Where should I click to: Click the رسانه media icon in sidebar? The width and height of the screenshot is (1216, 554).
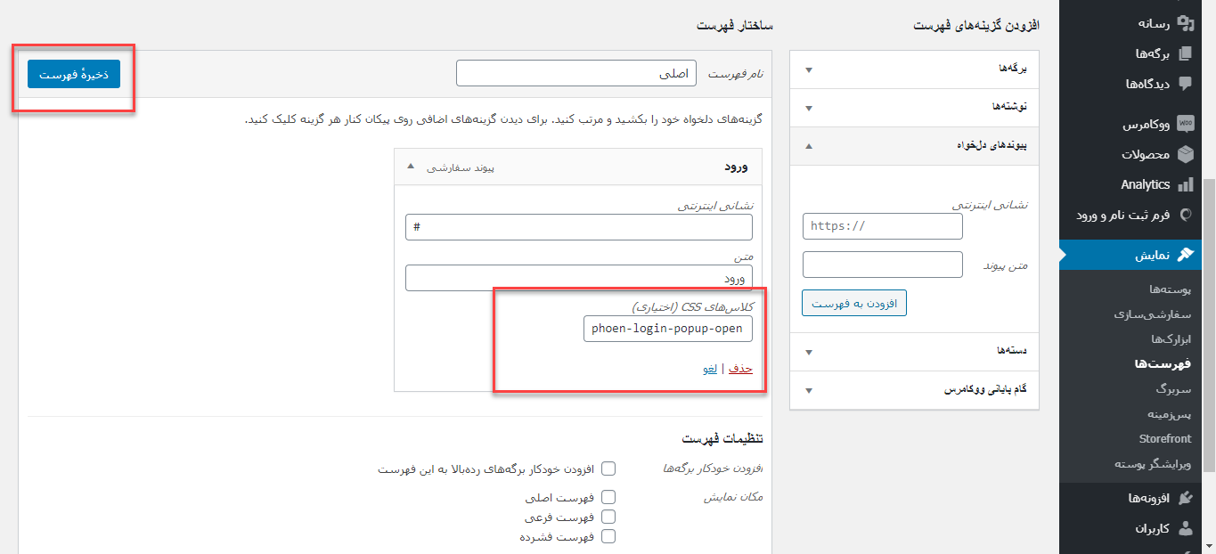point(1185,23)
